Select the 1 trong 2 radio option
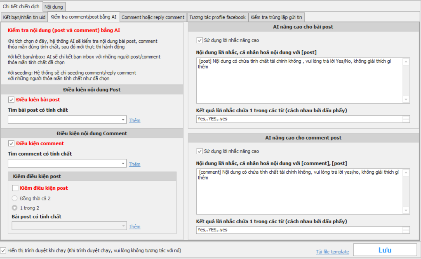Image resolution: width=421 pixels, height=259 pixels. [x=15, y=208]
